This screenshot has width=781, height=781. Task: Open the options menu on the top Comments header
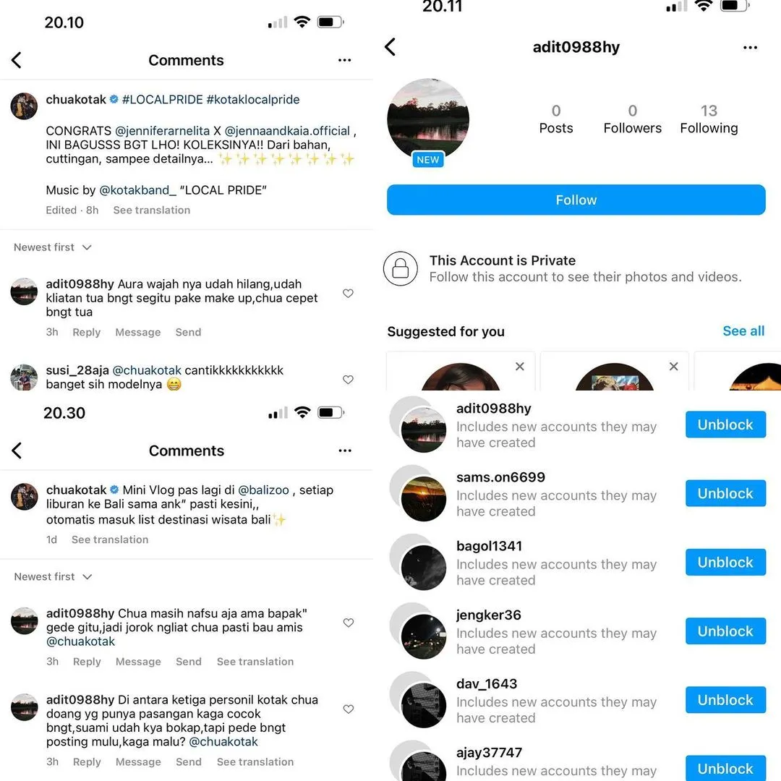pos(344,60)
